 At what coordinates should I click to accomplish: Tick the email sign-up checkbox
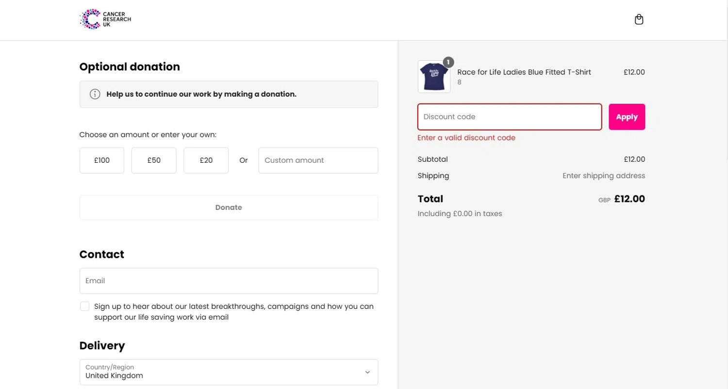pyautogui.click(x=85, y=306)
